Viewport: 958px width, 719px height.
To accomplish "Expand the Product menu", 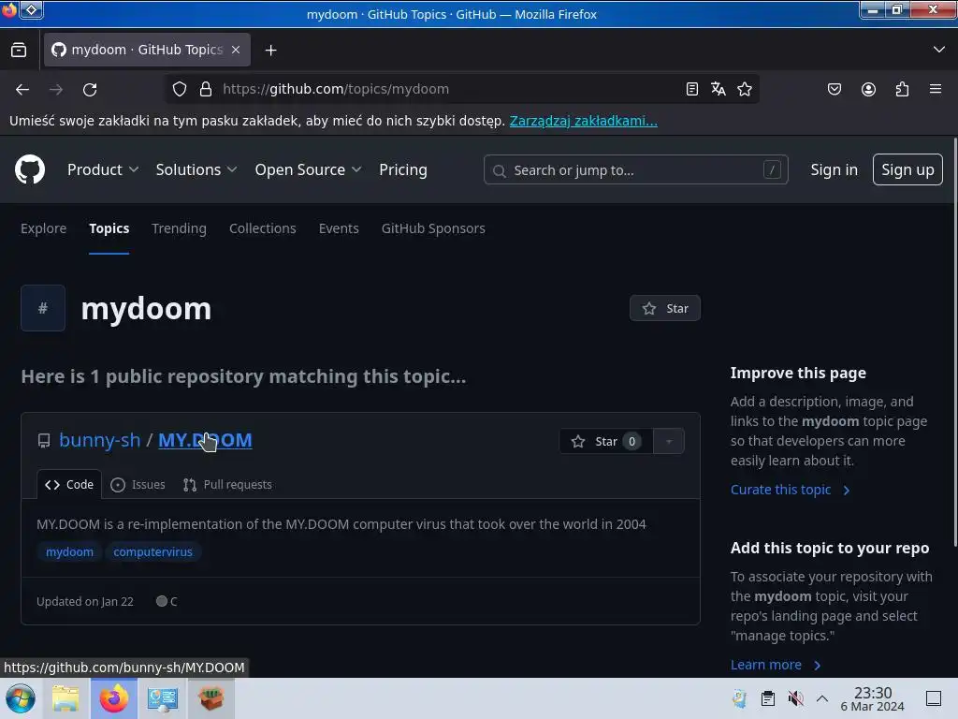I will coord(103,169).
